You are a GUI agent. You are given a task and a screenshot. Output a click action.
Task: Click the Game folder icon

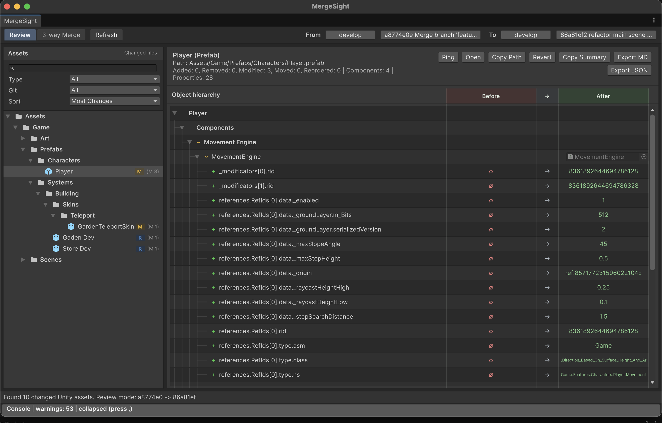click(26, 127)
